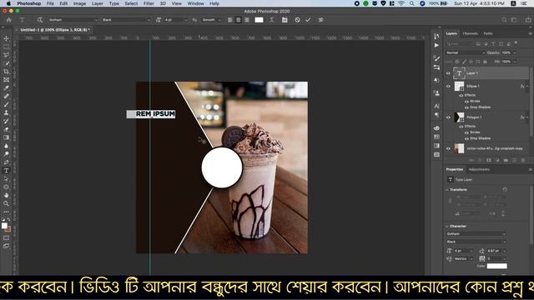The height and width of the screenshot is (300, 534).
Task: Toggle text orientation in options bar
Action: (40, 20)
